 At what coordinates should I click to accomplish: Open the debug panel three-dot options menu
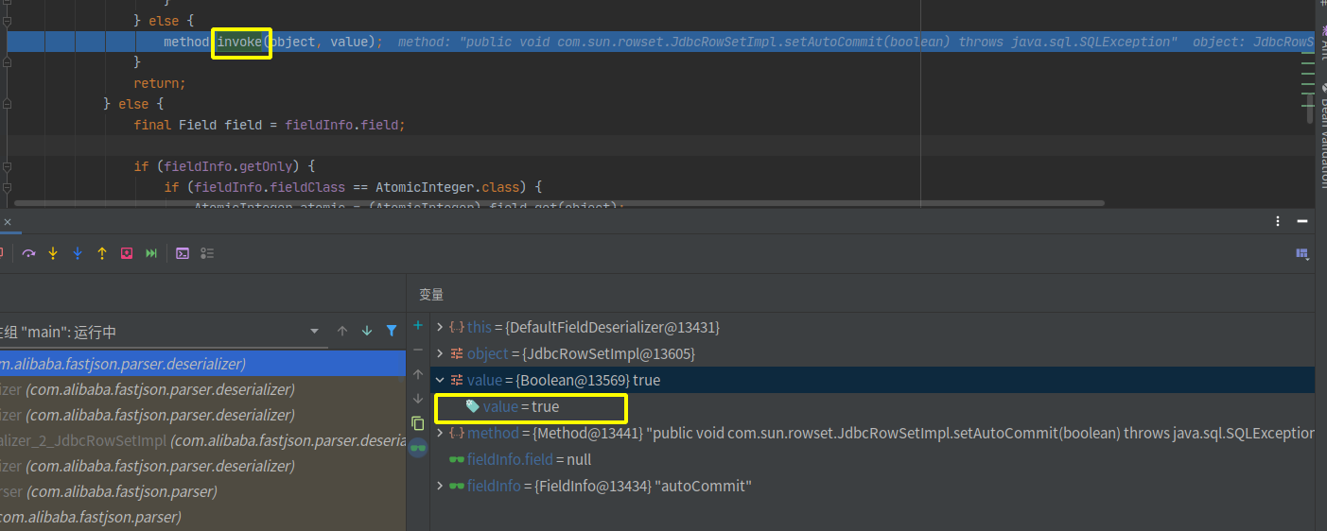tap(1278, 222)
